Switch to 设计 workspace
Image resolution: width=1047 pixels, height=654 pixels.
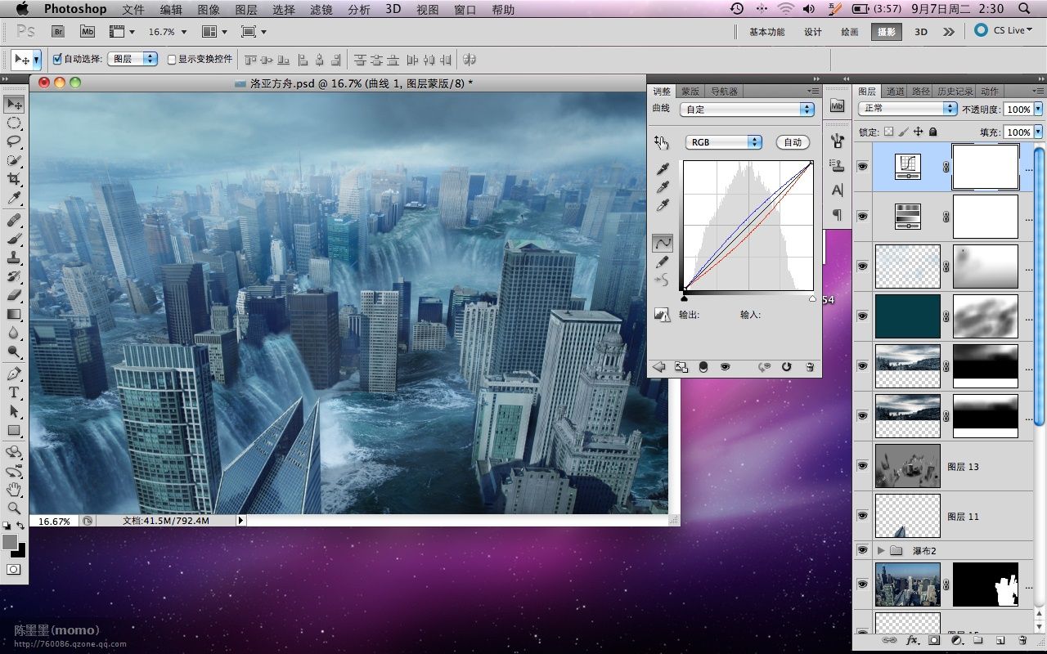(812, 32)
